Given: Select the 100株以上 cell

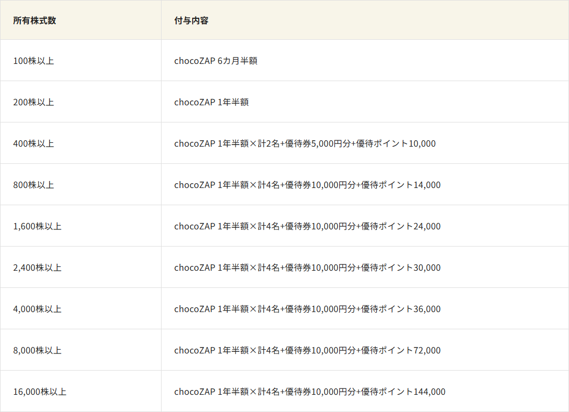Looking at the screenshot, I should (33, 61).
